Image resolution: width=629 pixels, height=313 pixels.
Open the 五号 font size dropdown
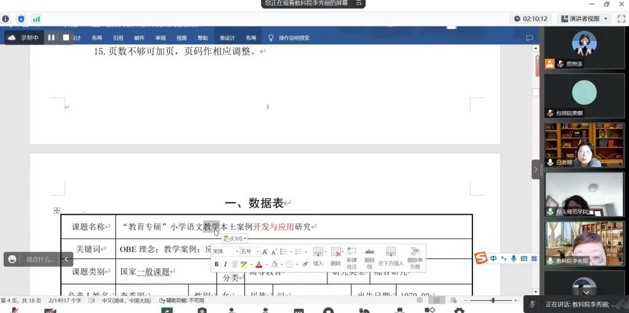(249, 252)
